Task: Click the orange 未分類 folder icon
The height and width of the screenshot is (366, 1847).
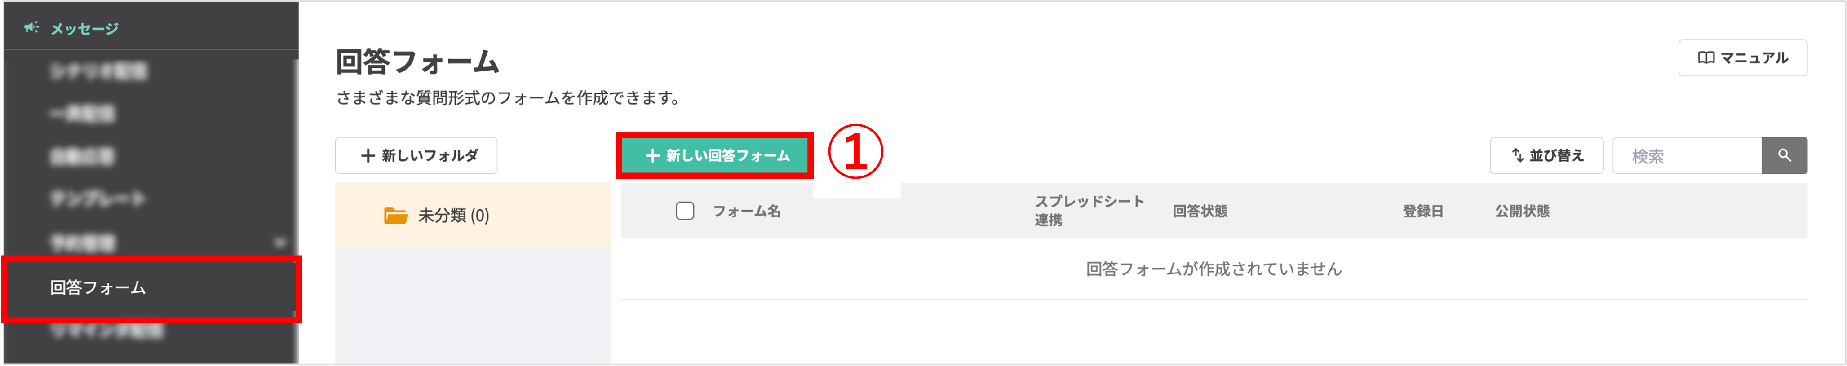Action: [395, 215]
